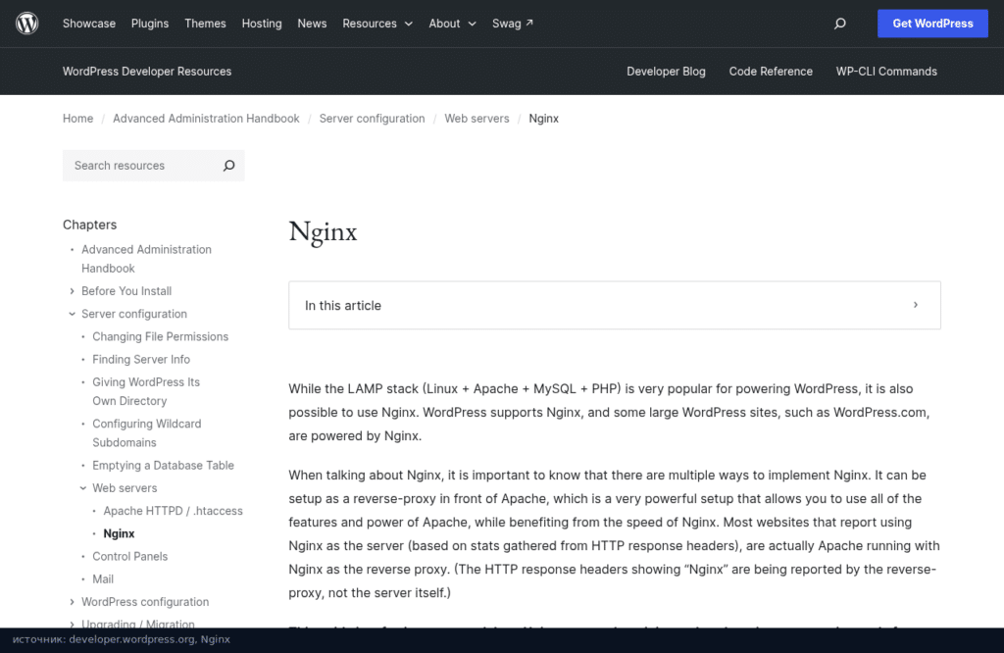Collapse the Server configuration chapter chevron

point(72,314)
